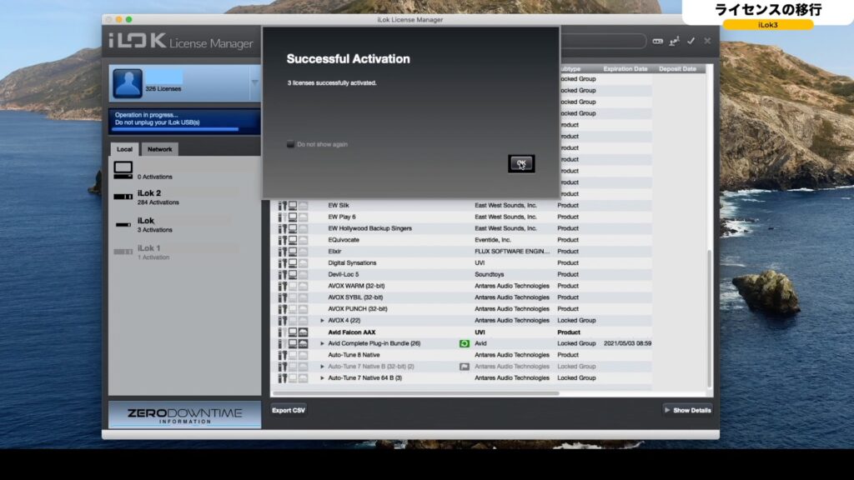The image size is (854, 480).
Task: Select the iLok 2 device with 284 Activations
Action: point(184,197)
